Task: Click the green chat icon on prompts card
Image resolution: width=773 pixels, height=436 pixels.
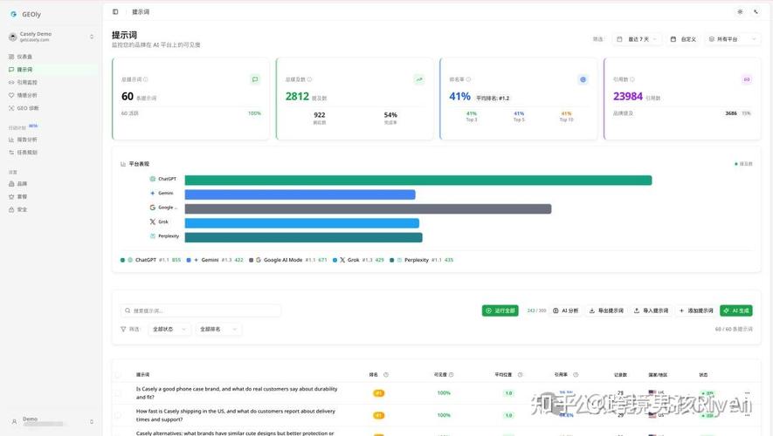Action: point(255,79)
